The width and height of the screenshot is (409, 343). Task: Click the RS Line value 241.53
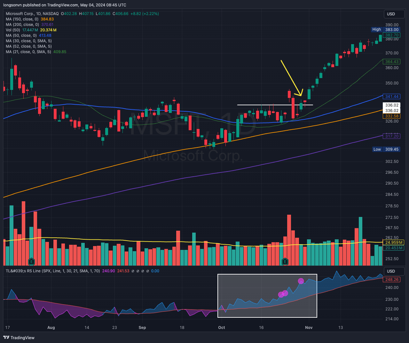click(x=123, y=271)
